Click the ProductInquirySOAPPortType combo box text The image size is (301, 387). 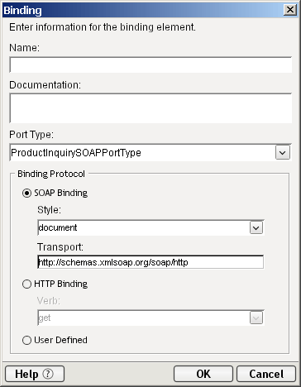click(x=76, y=152)
